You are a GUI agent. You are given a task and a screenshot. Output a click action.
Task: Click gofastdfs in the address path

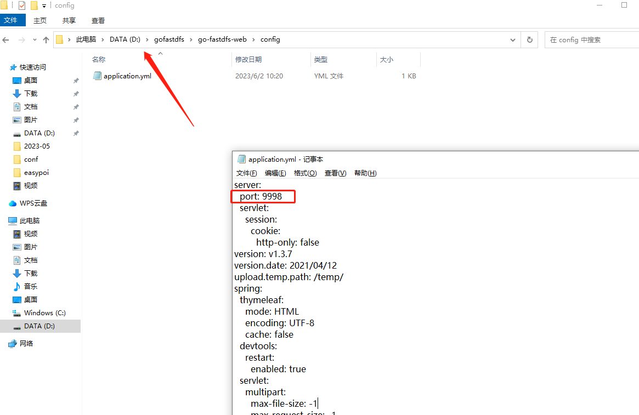(x=169, y=39)
